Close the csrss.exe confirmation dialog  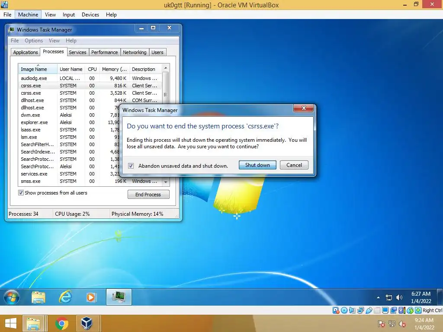tap(303, 108)
